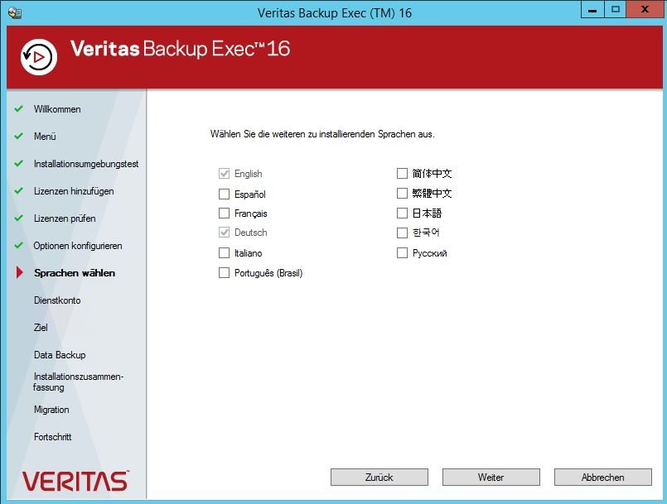Click the checkmark beside Optionen konfigurieren
The width and height of the screenshot is (667, 504).
[x=18, y=245]
